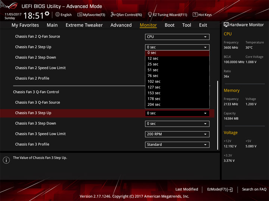Open the Tool tab
The width and height of the screenshot is (269, 201).
(186, 25)
